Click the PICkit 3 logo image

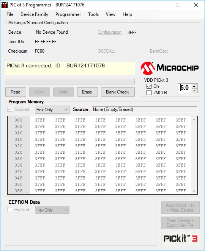(x=180, y=239)
